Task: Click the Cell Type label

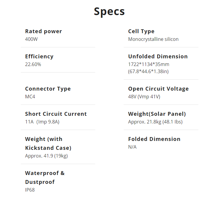Action: pos(141,31)
